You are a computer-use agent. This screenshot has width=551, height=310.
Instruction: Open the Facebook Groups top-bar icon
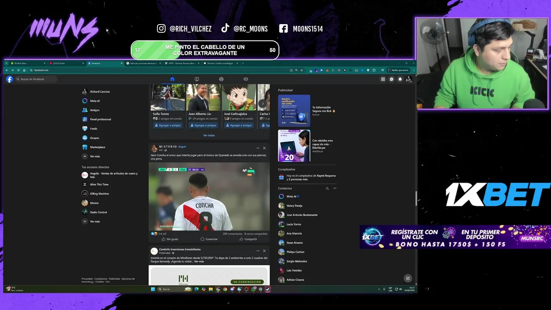click(221, 79)
